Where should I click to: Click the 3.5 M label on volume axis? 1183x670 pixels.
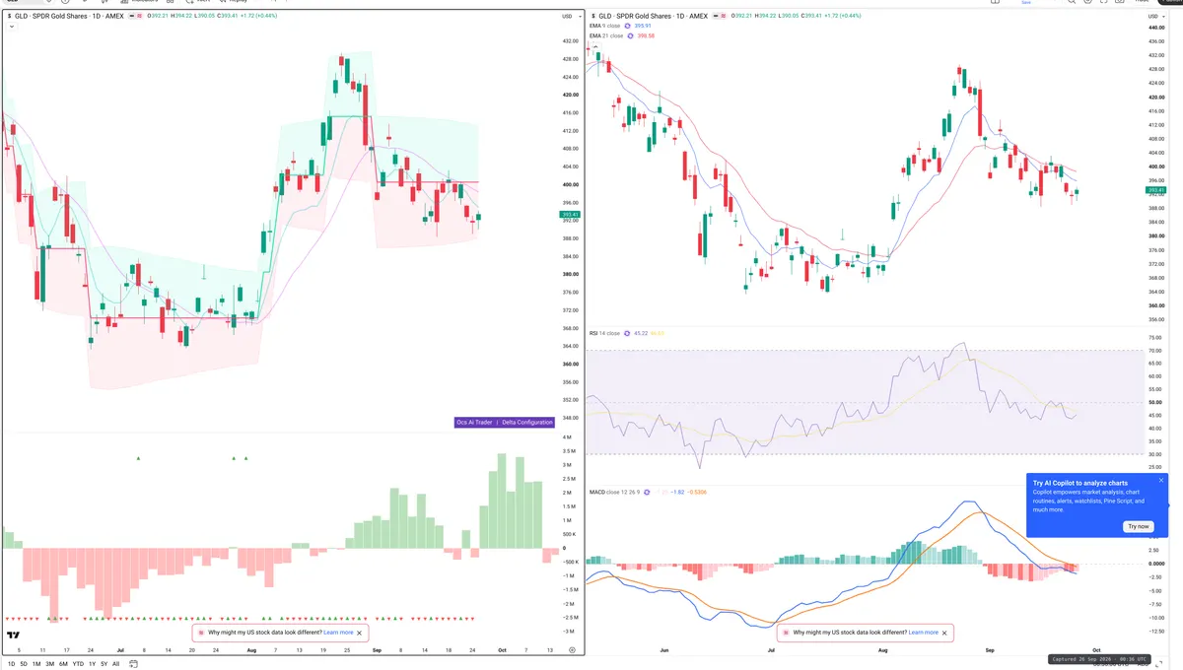(570, 451)
